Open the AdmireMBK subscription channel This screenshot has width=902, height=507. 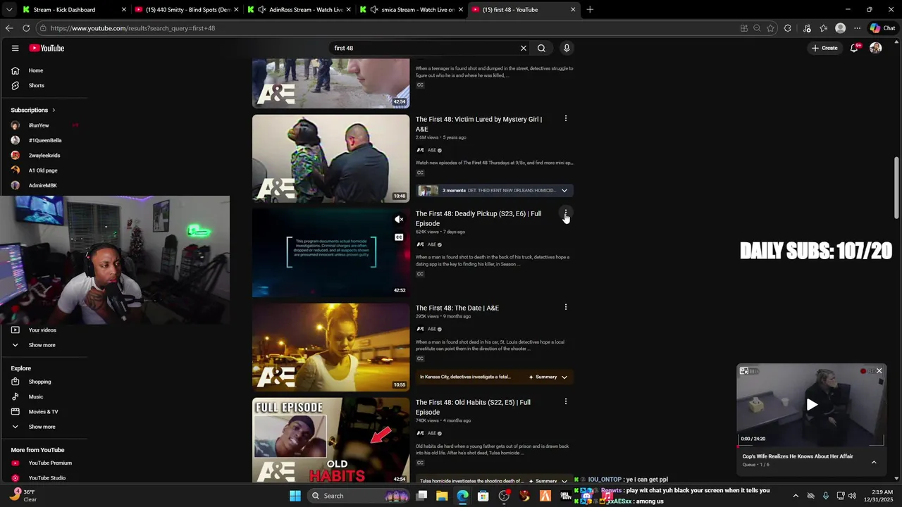[x=44, y=185]
